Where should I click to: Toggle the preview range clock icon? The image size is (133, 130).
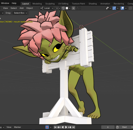pos(117,127)
